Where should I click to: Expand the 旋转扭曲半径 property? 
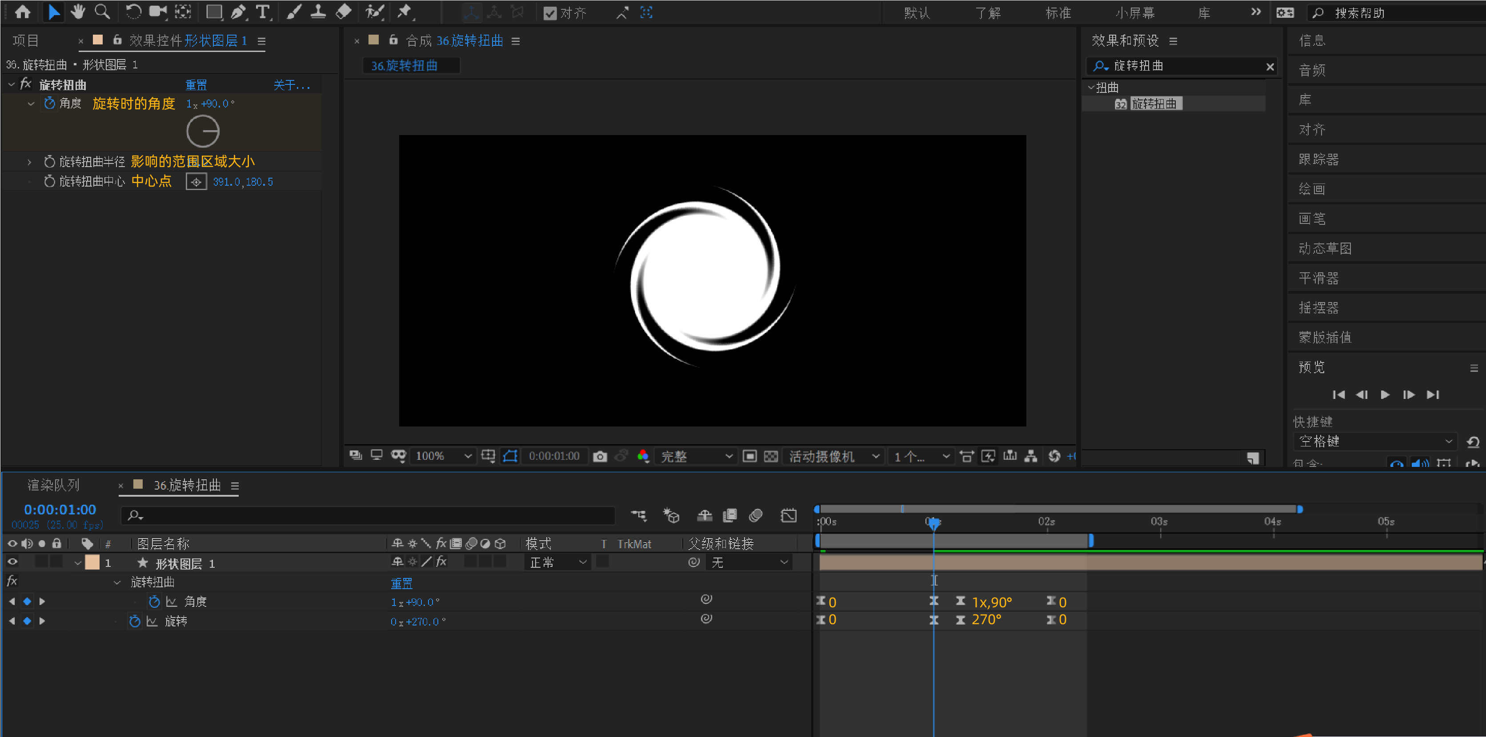coord(29,162)
